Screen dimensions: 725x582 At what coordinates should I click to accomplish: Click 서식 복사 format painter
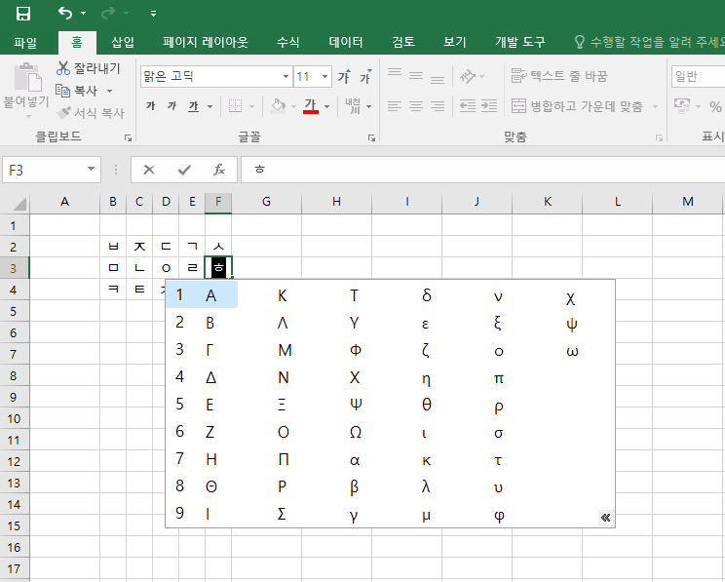91,113
